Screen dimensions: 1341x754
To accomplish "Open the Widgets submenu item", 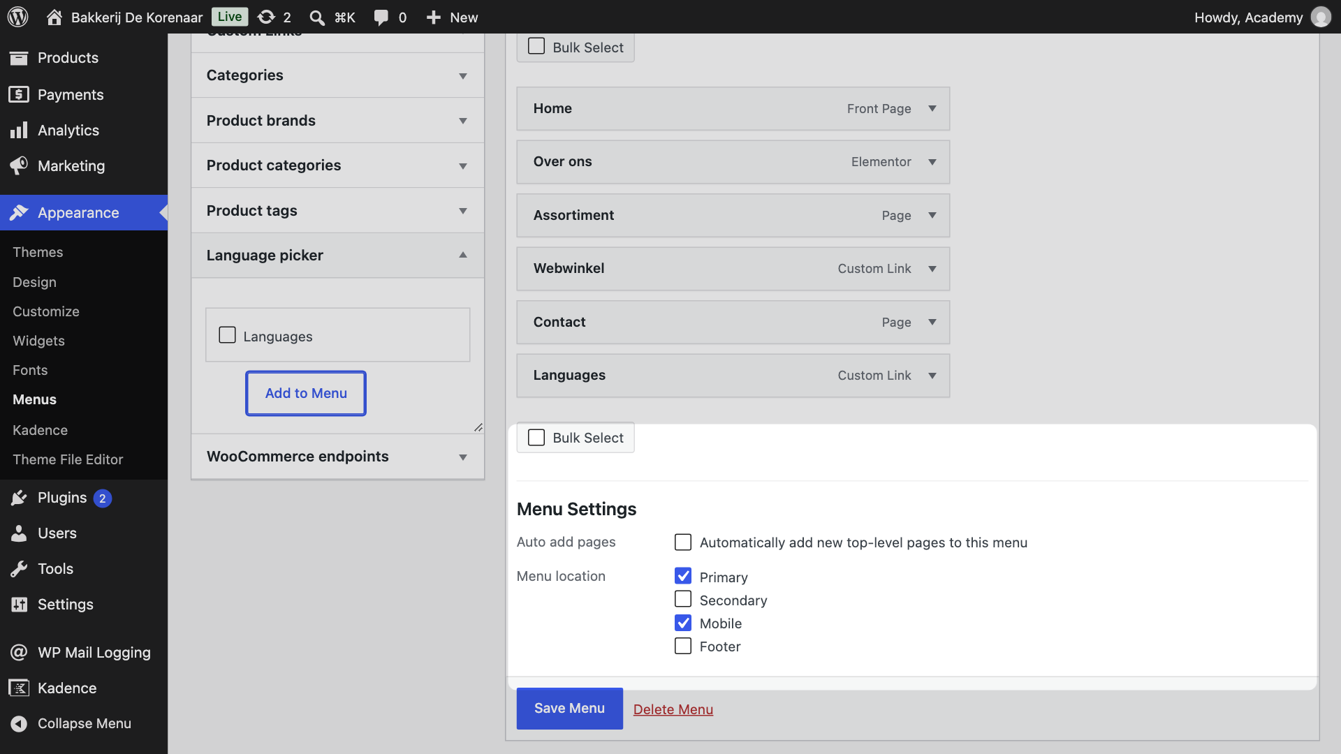I will coord(38,341).
